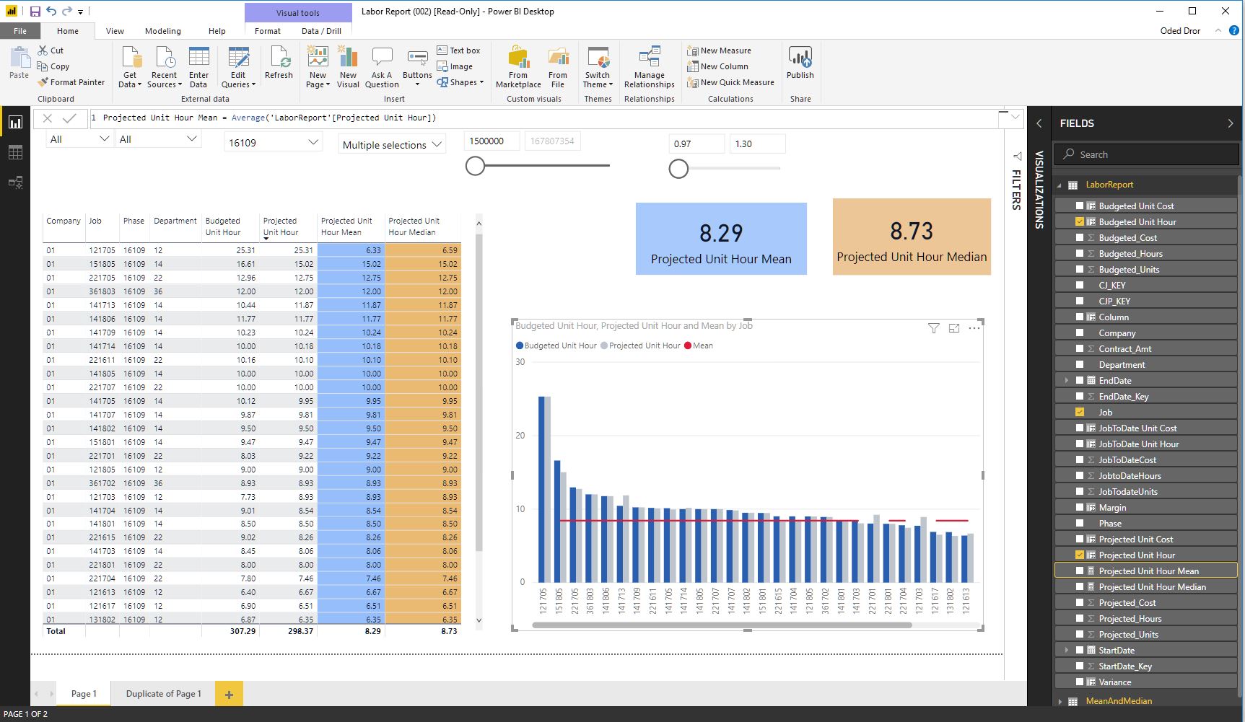Insert an Image from ribbon

(x=455, y=66)
